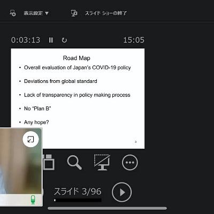Pause the presentation timer

51,40
